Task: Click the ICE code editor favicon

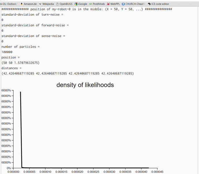Action: pos(149,4)
